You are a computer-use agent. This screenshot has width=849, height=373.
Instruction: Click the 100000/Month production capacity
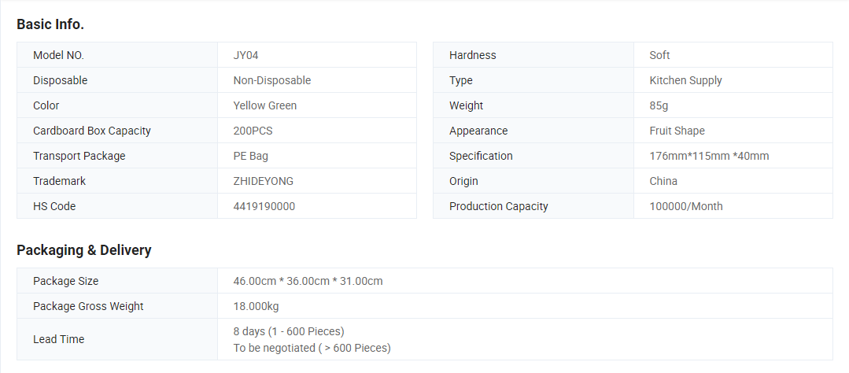[x=685, y=206]
